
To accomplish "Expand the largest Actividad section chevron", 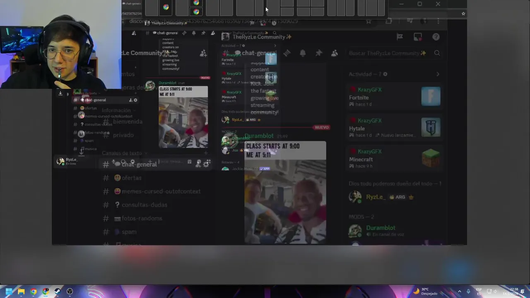I will 438,74.
